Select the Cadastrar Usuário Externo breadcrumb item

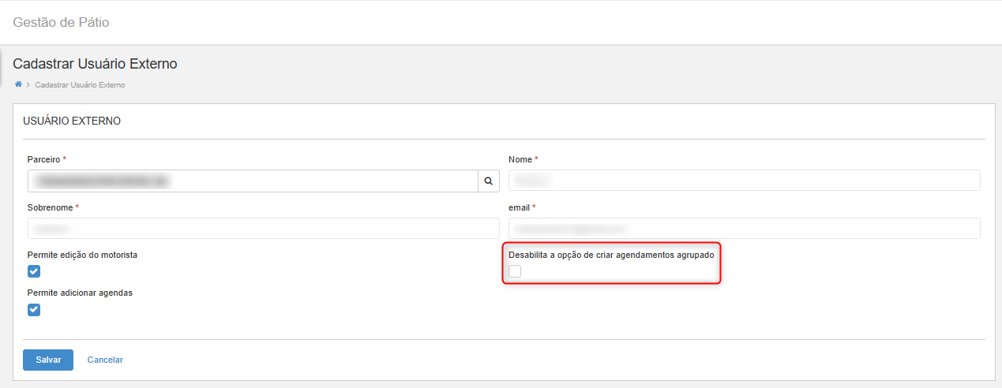80,85
